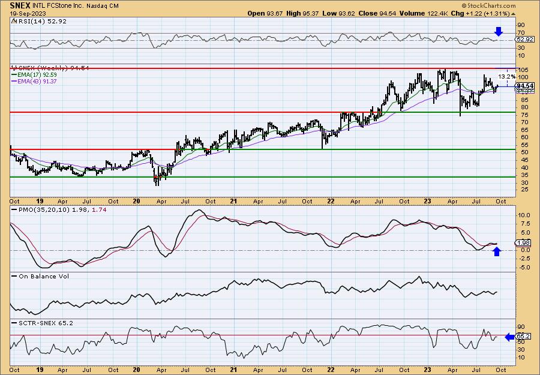Click the High 95.37 value

pyautogui.click(x=303, y=13)
